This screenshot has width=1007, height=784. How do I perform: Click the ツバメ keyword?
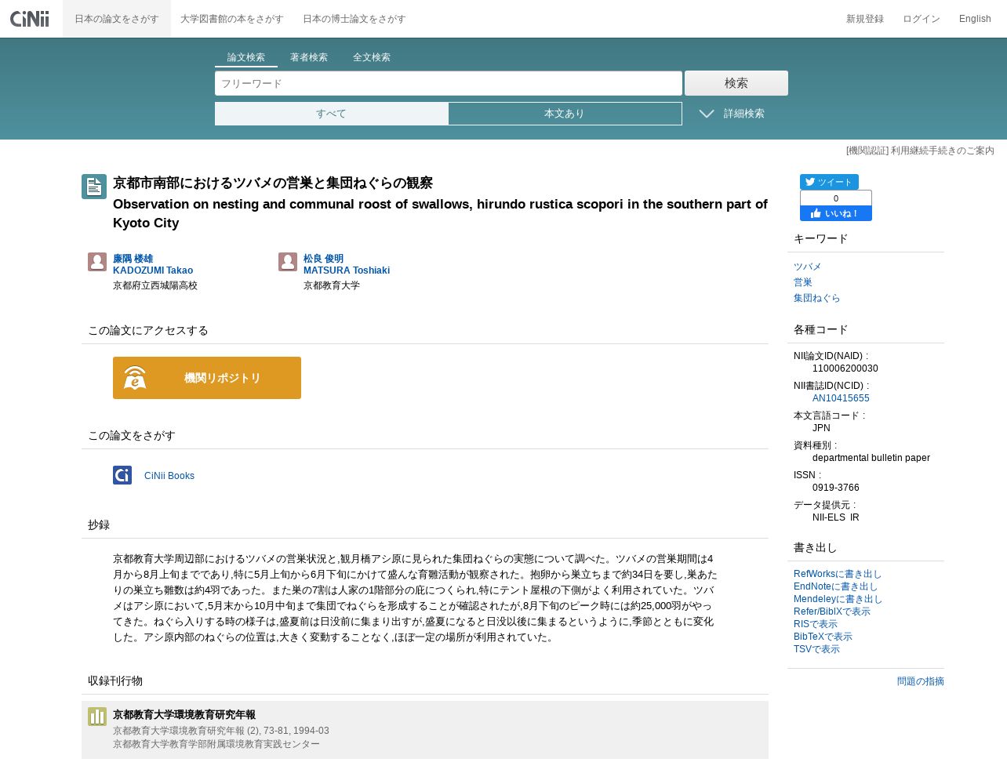pos(807,267)
